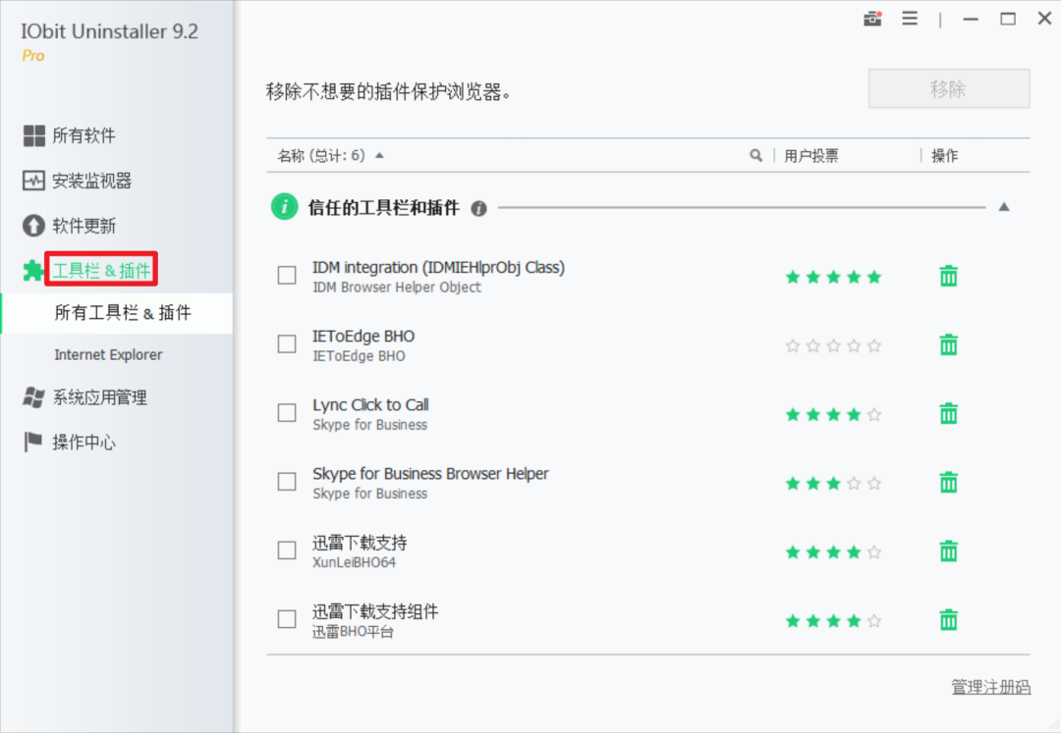
Task: Collapse the trusted toolbars and plugins section
Action: pos(1004,207)
